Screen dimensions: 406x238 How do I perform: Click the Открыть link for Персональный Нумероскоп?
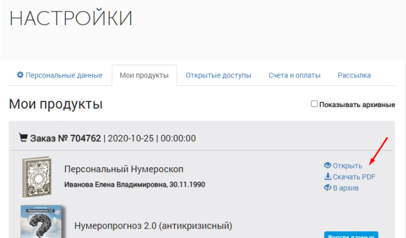tap(347, 166)
